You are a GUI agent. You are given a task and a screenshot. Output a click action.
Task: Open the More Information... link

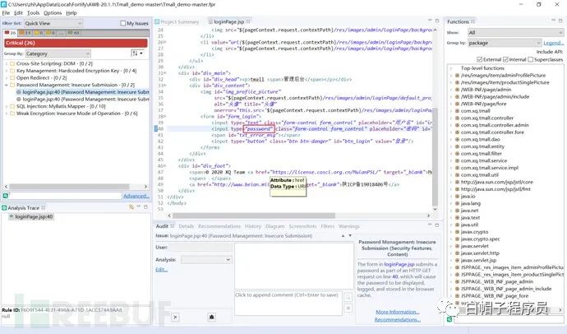coord(398,312)
